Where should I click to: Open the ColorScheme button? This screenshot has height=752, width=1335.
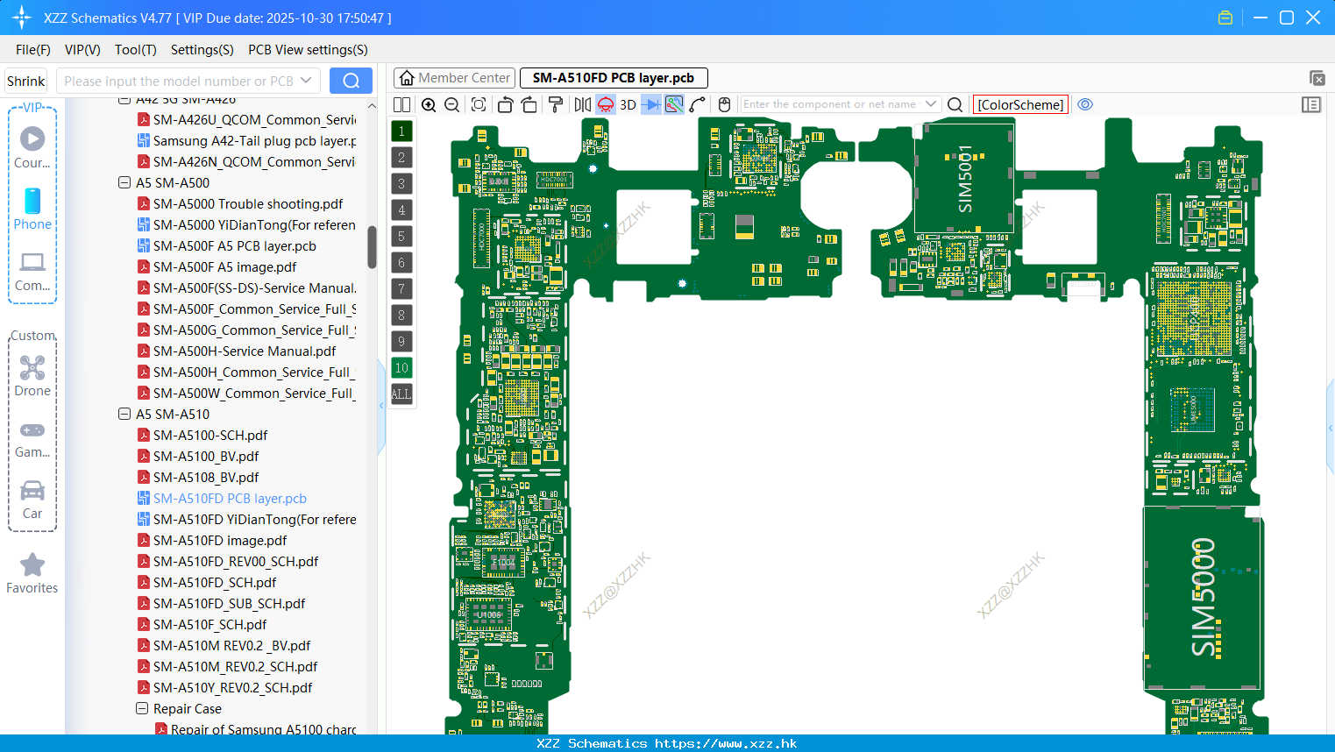1020,104
